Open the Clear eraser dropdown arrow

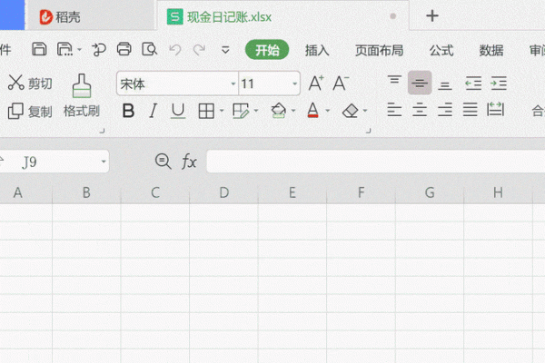click(x=365, y=111)
